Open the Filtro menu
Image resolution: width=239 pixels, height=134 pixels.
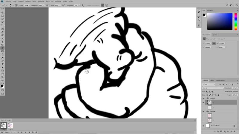point(48,1)
